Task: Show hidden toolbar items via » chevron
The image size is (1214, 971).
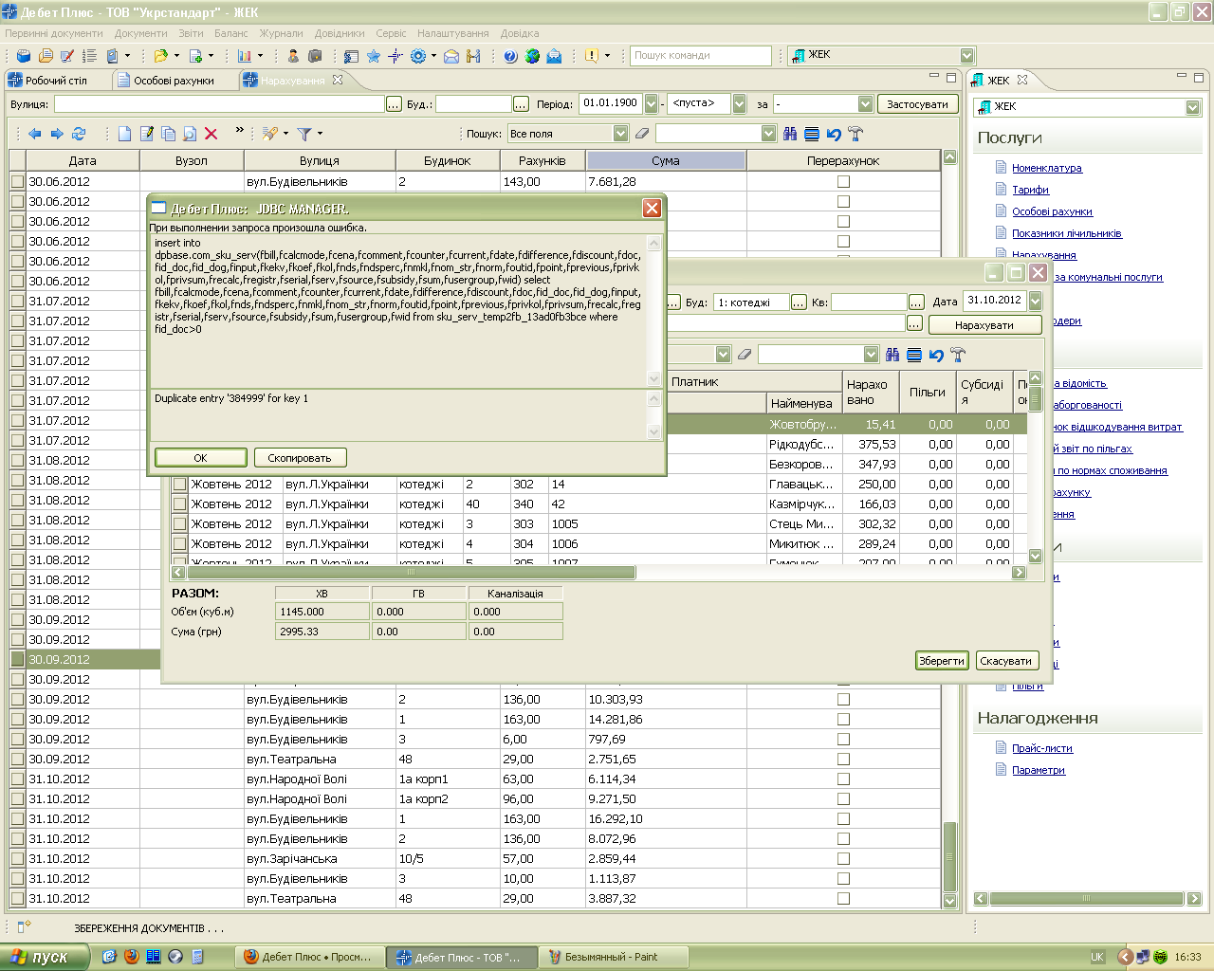Action: (x=239, y=131)
